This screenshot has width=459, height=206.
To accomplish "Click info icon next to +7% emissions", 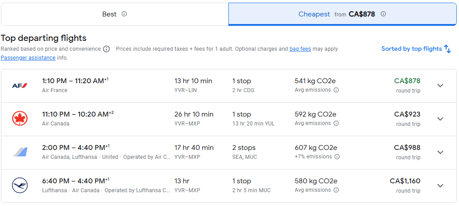I will 337,157.
